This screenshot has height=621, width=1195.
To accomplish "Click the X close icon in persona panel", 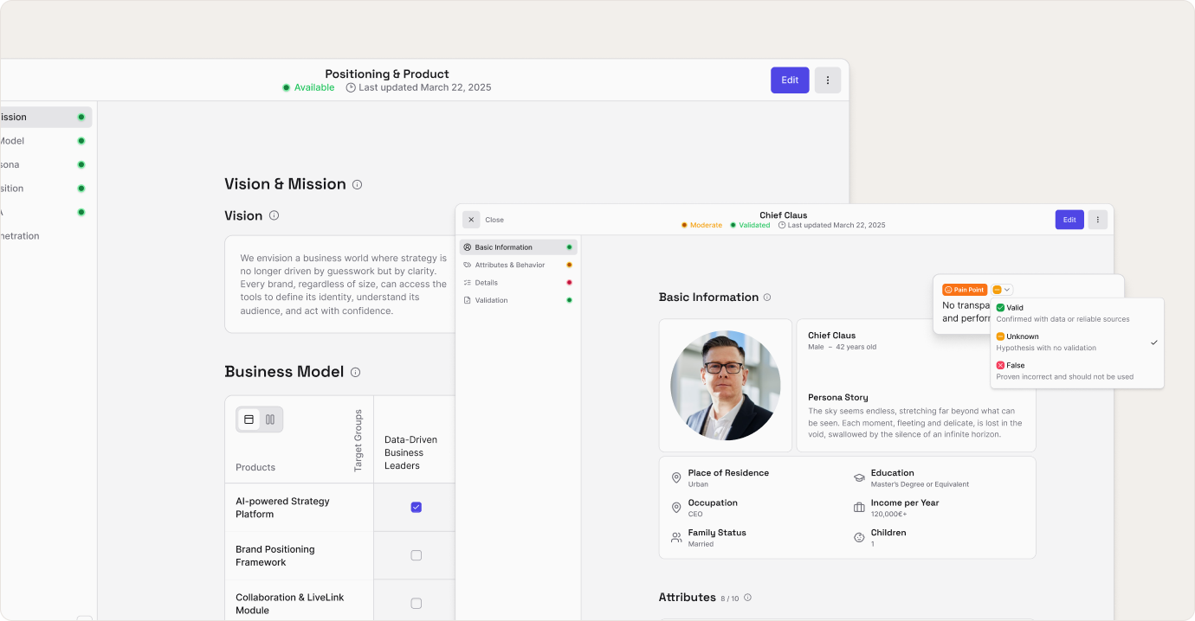I will pyautogui.click(x=471, y=220).
